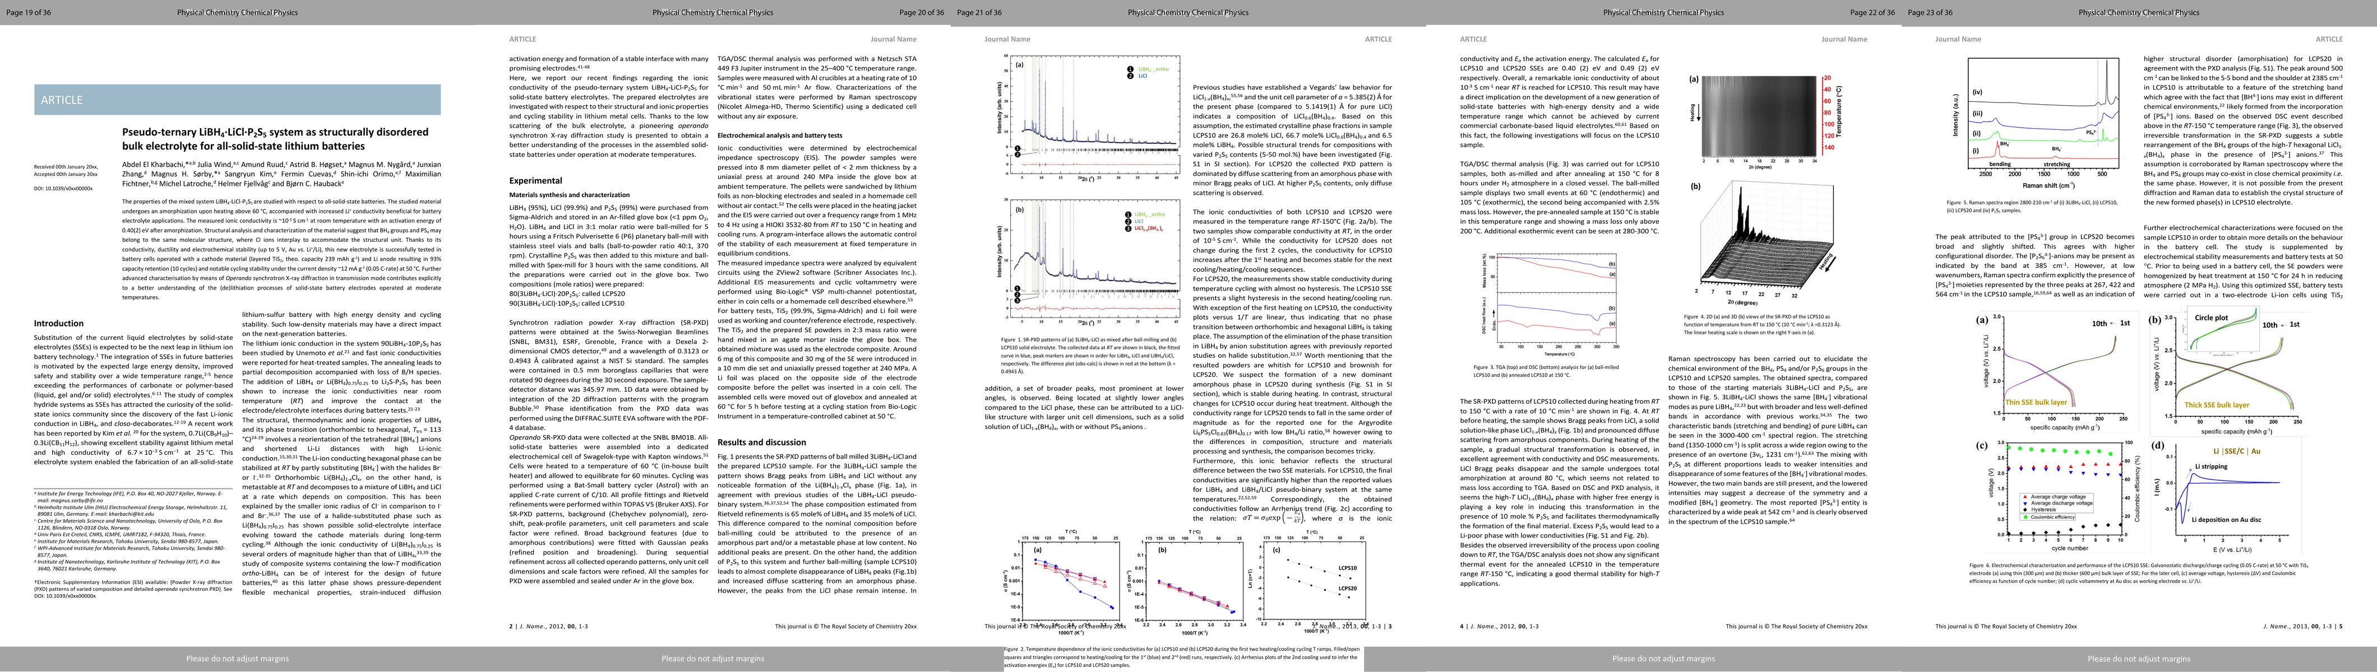Click the "DOI: 10.1039/x0xx00000x" line
This screenshot has height=672, width=2377.
pyautogui.click(x=63, y=189)
